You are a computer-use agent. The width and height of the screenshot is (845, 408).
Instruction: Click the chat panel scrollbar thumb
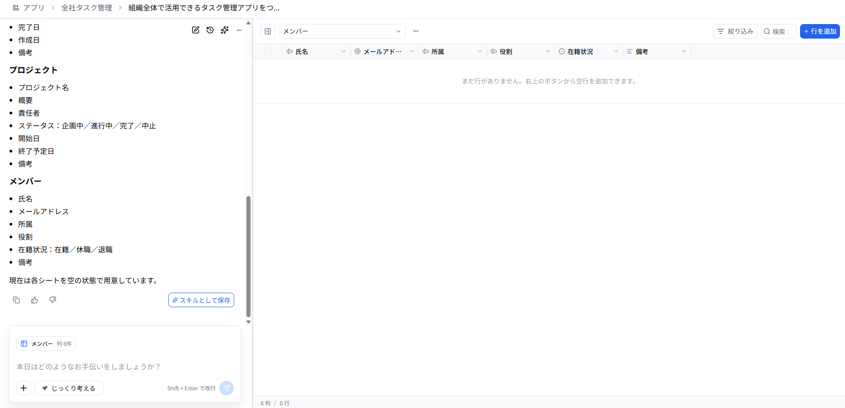pyautogui.click(x=248, y=256)
